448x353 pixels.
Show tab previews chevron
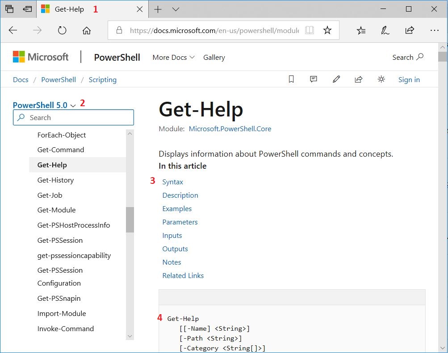pyautogui.click(x=176, y=9)
